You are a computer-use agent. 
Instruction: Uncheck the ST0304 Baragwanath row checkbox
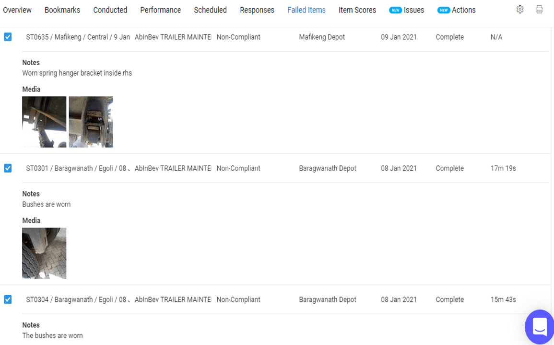[8, 299]
